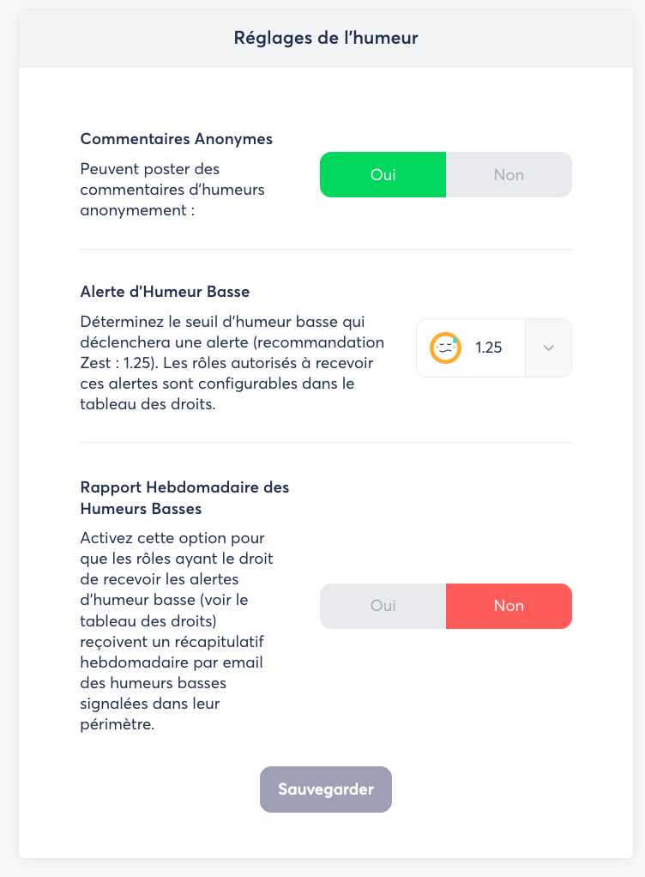The height and width of the screenshot is (877, 645).
Task: Select Non for weekly low mood report
Action: (x=509, y=606)
